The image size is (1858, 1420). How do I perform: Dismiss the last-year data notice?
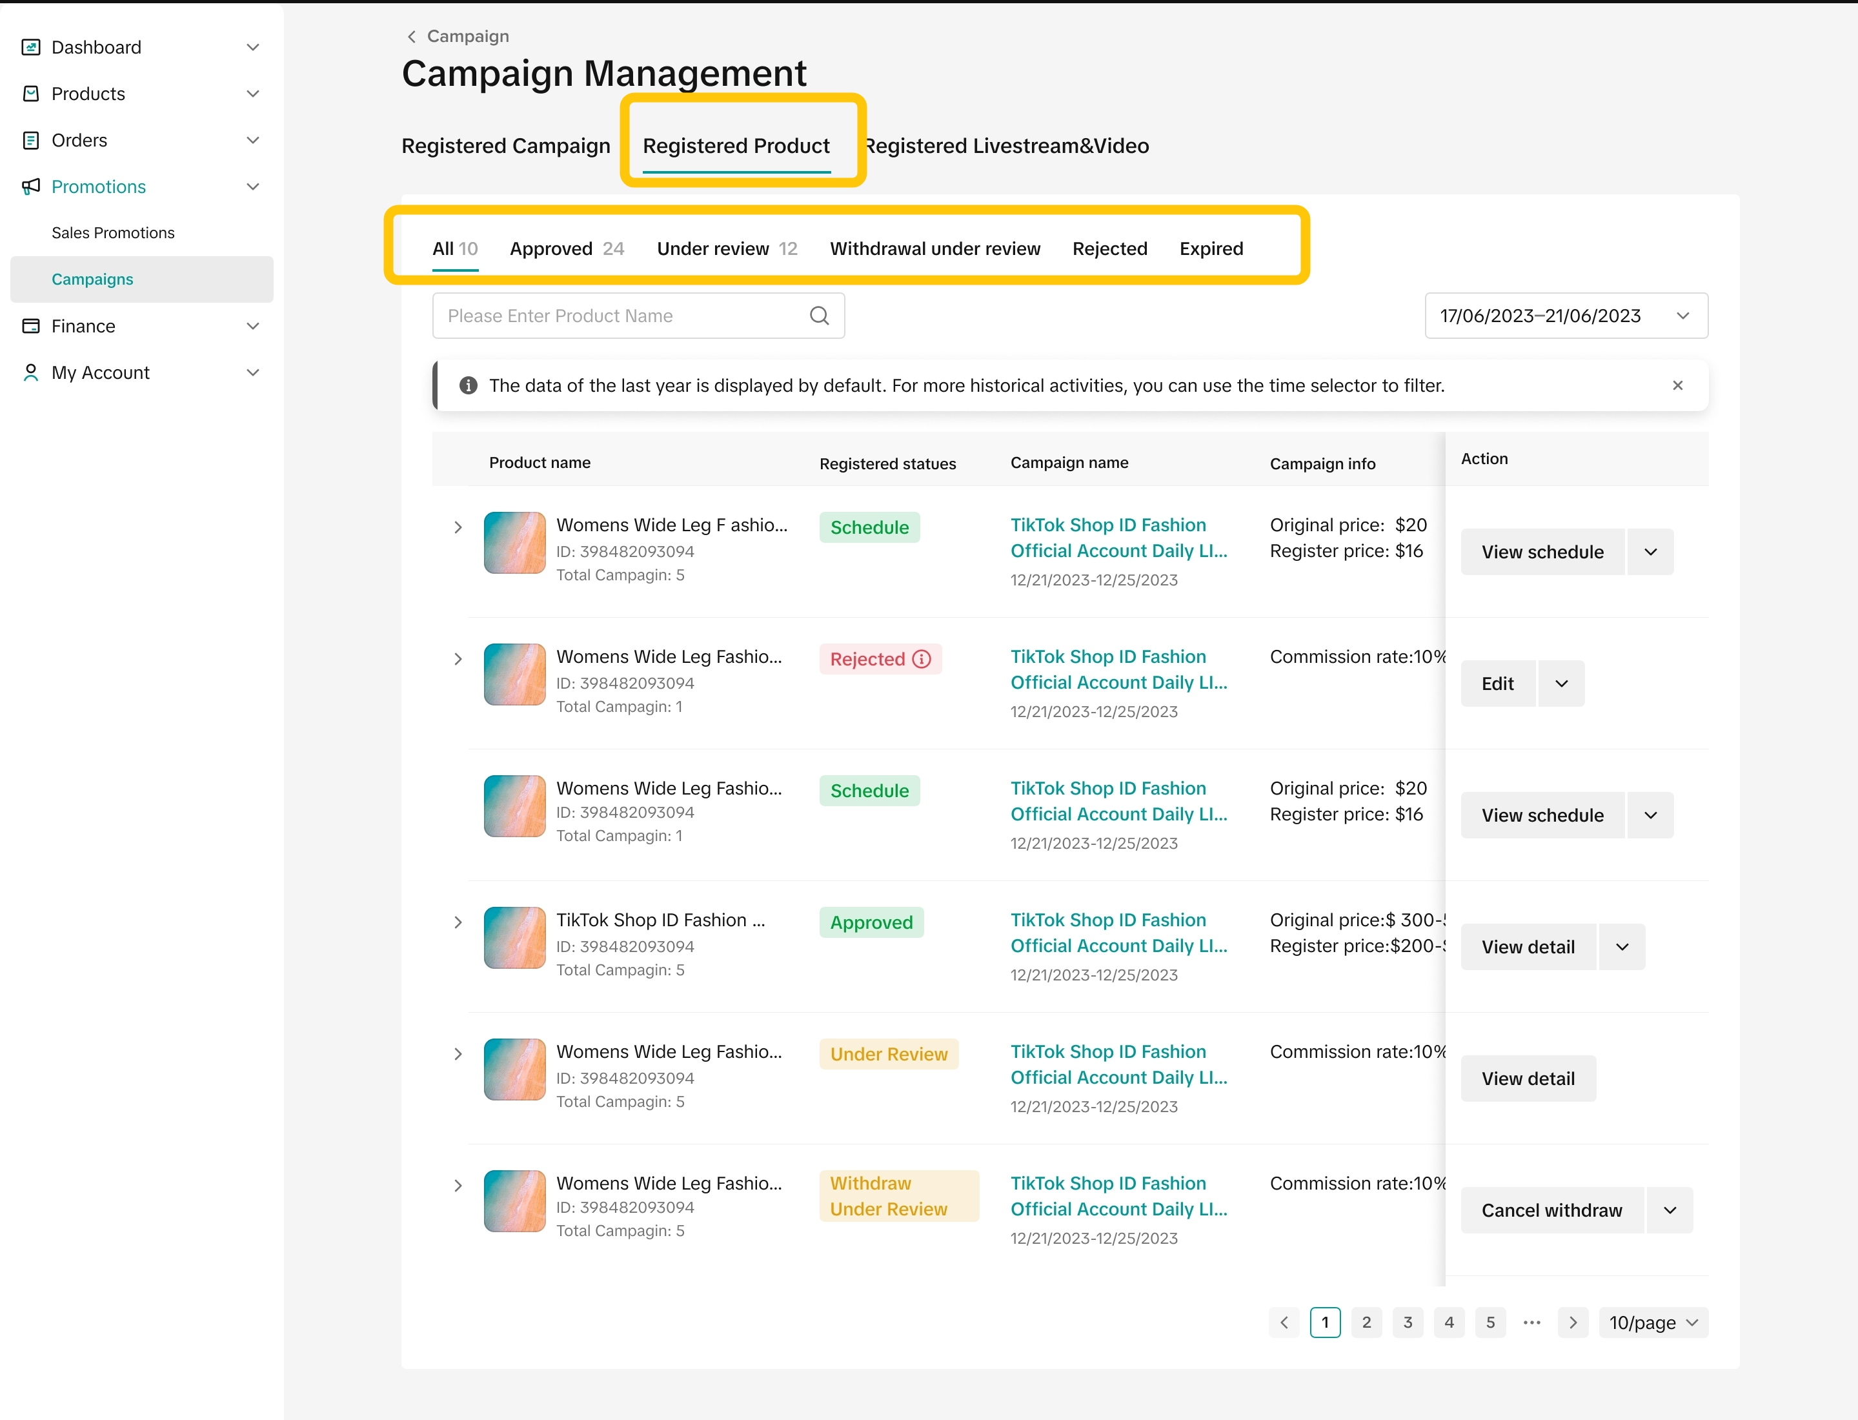coord(1677,385)
